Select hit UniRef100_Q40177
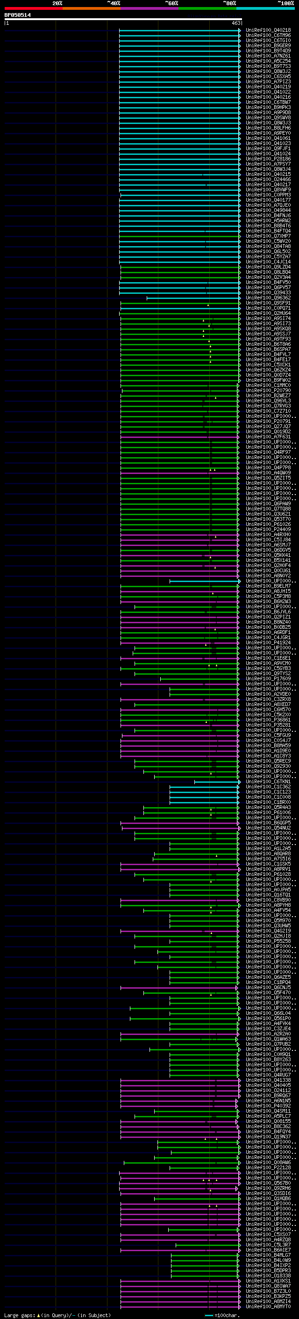Viewport: 299px width, 1319px height. [268, 200]
